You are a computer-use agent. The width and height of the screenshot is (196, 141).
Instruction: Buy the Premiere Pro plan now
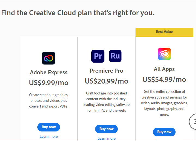coord(106,129)
